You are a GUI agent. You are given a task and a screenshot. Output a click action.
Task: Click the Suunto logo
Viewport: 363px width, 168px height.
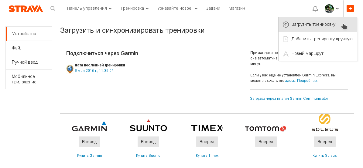148,126
